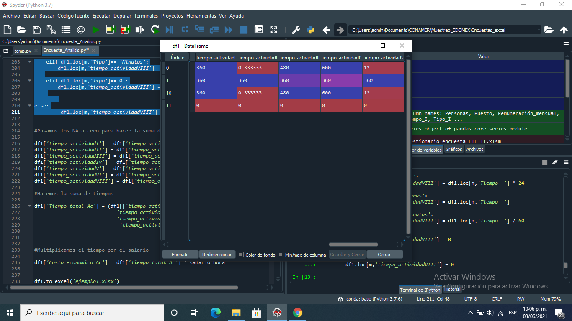This screenshot has height=321, width=572.
Task: Run selection or current line icon
Action: click(x=140, y=30)
